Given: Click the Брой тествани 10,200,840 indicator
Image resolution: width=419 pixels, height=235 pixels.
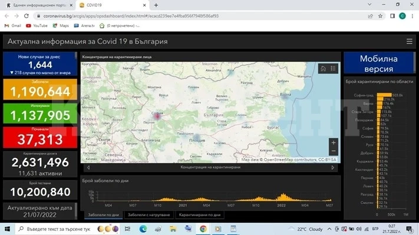Looking at the screenshot, I should (40, 190).
